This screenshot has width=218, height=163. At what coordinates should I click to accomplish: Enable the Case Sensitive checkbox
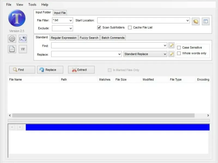[179, 48]
